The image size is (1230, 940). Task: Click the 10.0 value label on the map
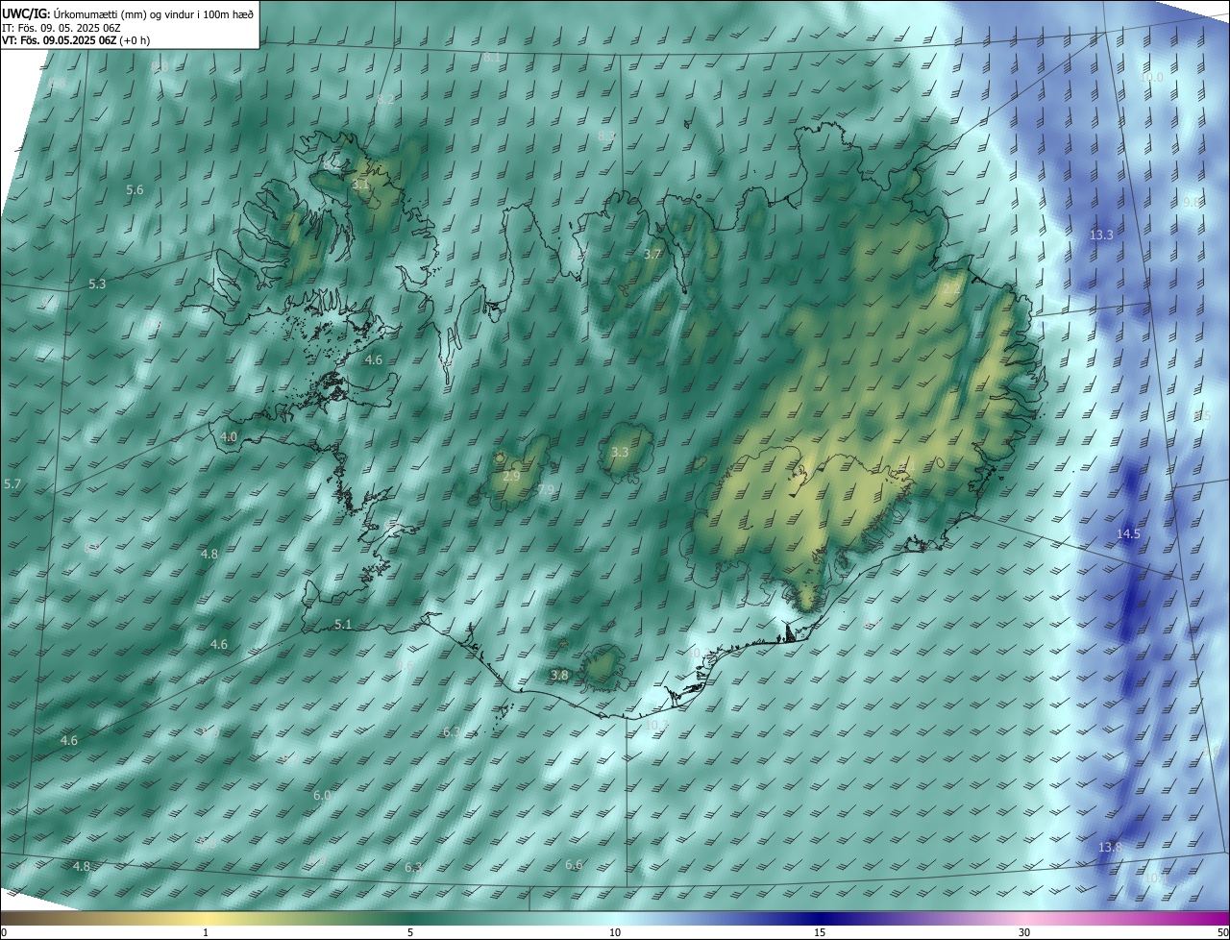tap(1151, 77)
